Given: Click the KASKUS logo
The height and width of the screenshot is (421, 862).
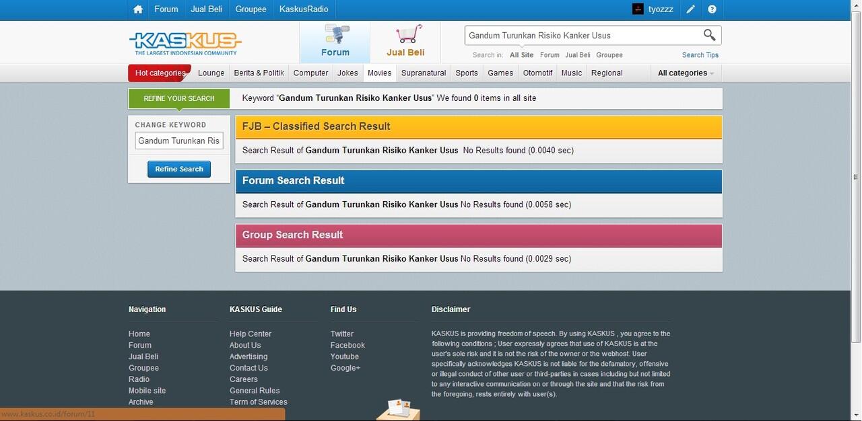Looking at the screenshot, I should click(x=185, y=44).
